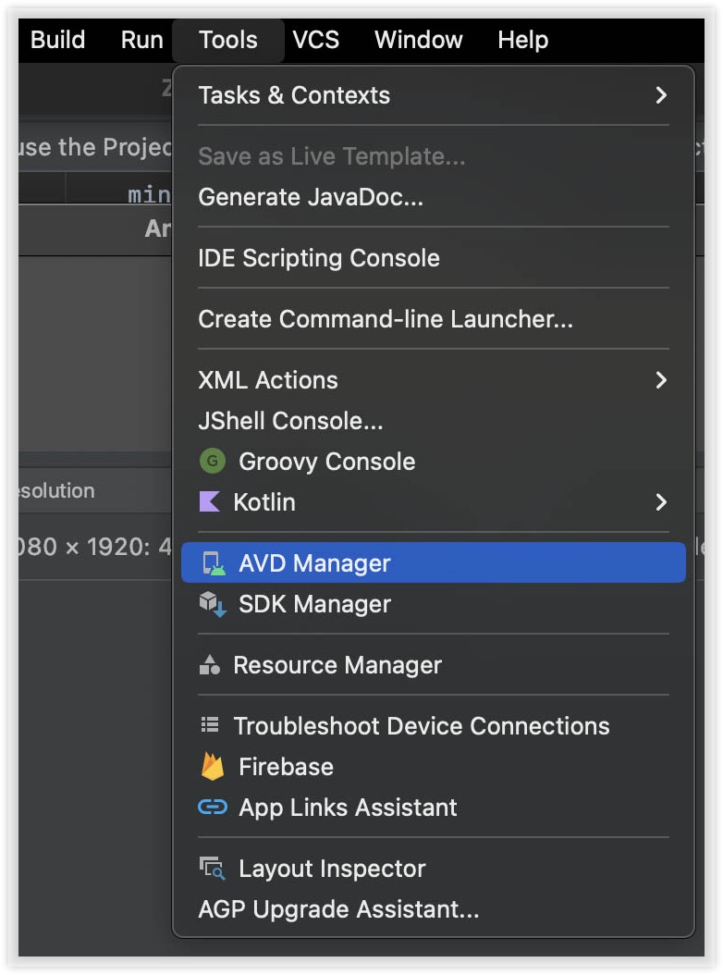Image resolution: width=723 pixels, height=975 pixels.
Task: Expand the Tasks & Contexts submenu arrow
Action: click(660, 95)
